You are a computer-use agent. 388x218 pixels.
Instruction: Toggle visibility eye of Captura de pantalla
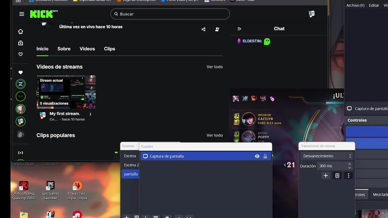pos(257,156)
